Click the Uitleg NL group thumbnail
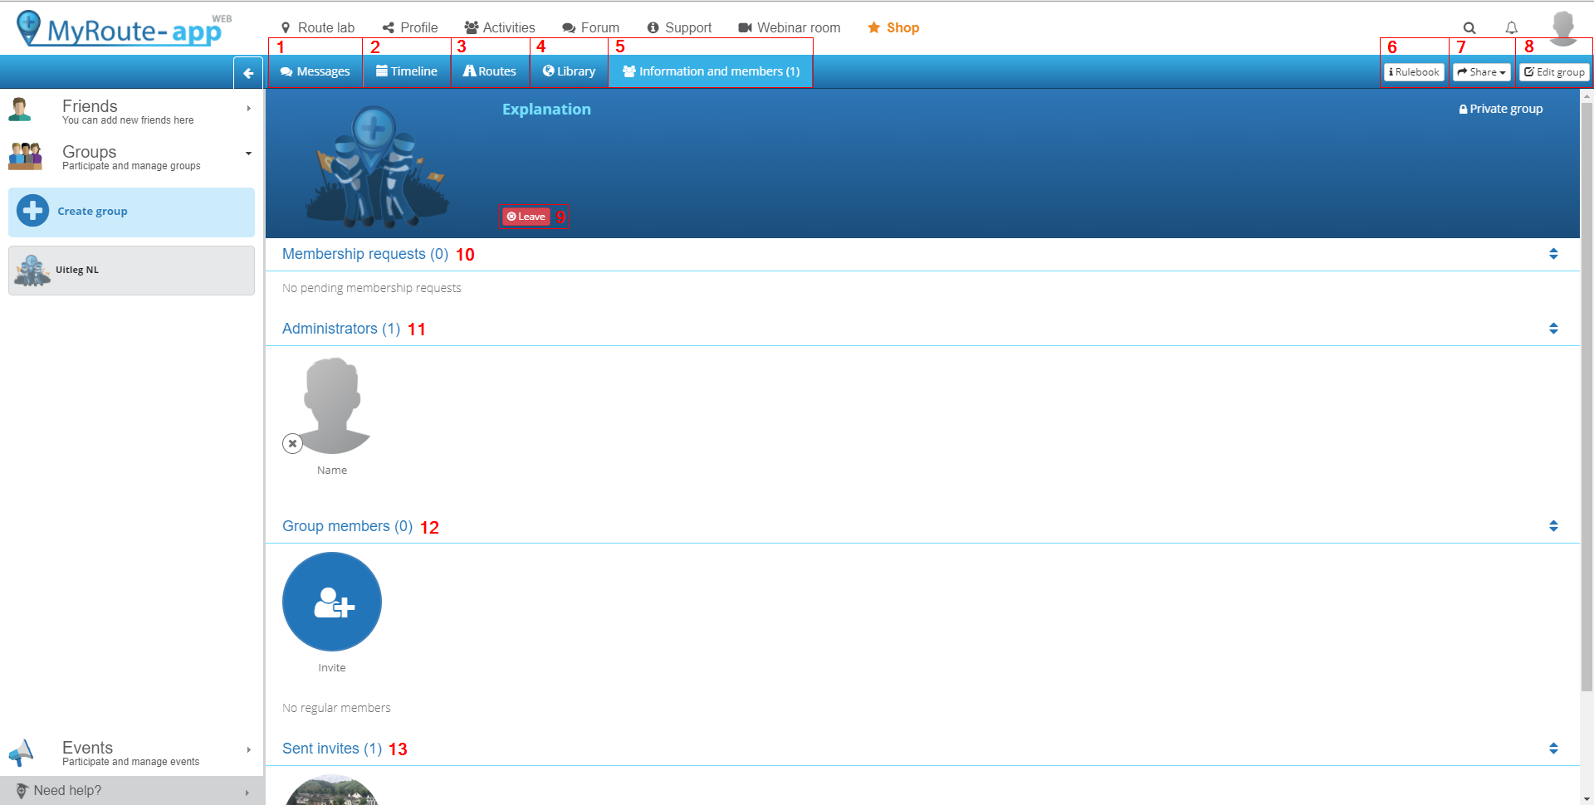 pos(32,271)
